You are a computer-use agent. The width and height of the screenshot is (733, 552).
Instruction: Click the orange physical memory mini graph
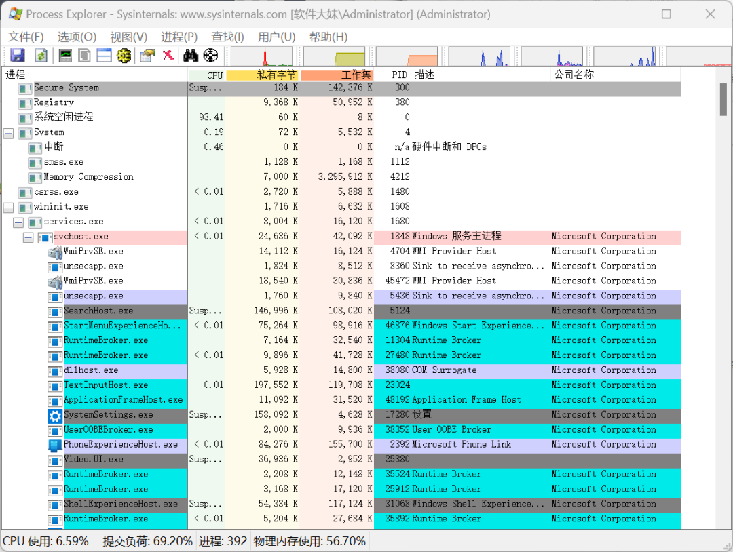pyautogui.click(x=407, y=56)
